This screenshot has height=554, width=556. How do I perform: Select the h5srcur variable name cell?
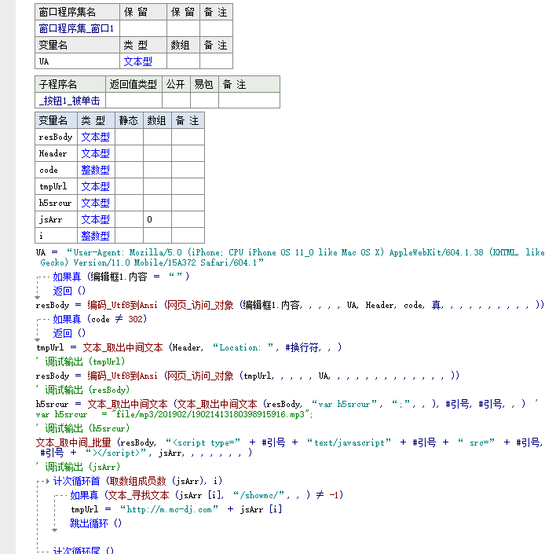pyautogui.click(x=56, y=203)
